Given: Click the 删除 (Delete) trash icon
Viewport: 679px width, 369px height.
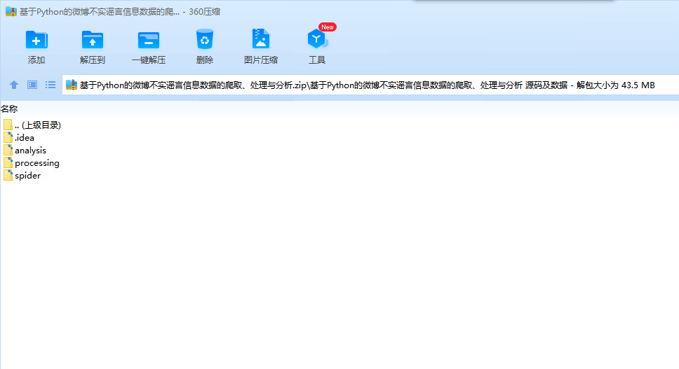Looking at the screenshot, I should coord(204,47).
